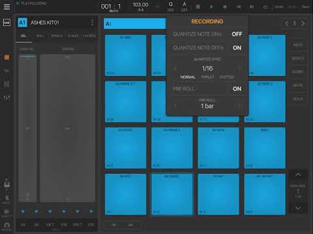Toggle Quantize Note OFFs ON switch
313x234 pixels.
click(x=237, y=48)
